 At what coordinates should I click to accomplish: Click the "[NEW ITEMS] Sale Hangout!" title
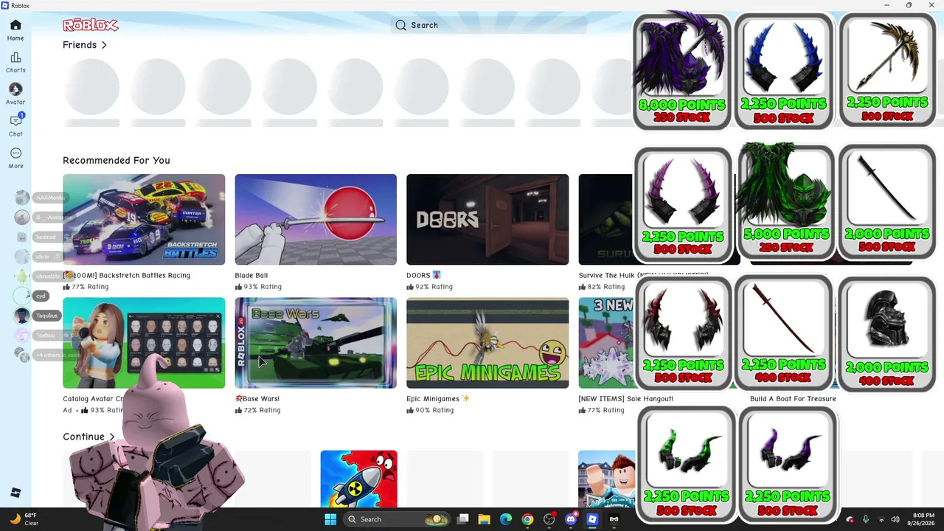click(626, 399)
